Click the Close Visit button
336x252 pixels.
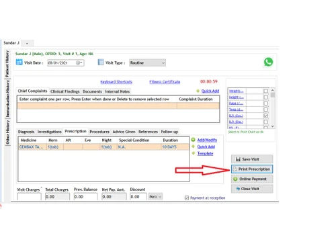coord(252,189)
